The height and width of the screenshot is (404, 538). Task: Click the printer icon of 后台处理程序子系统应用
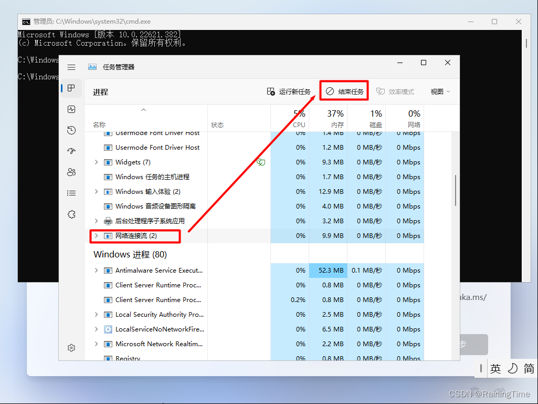tap(108, 221)
